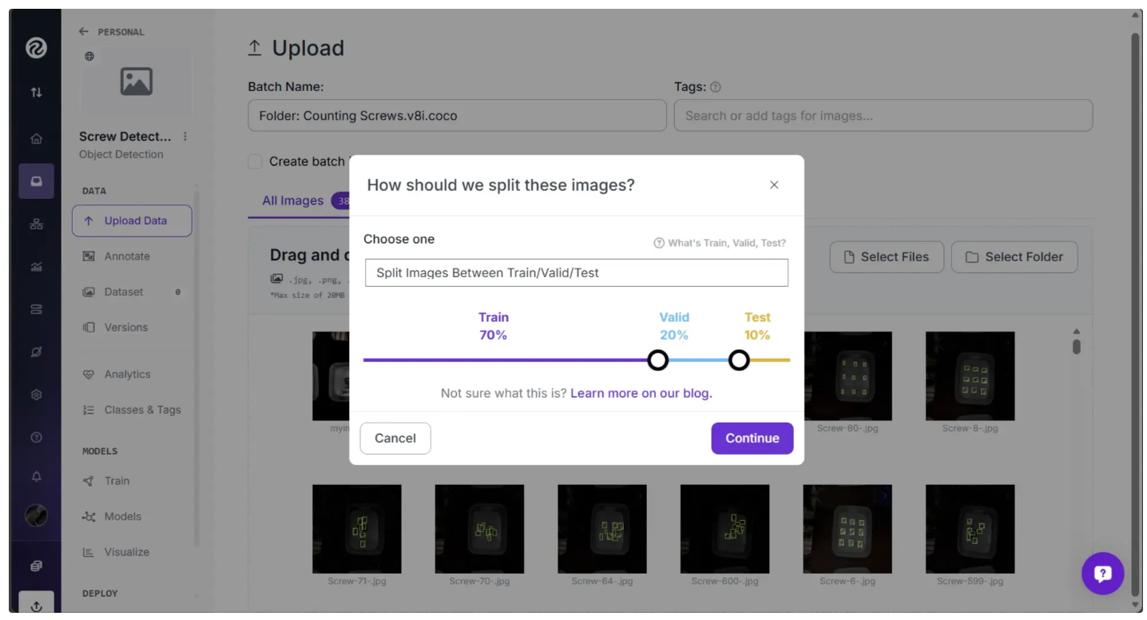Screen dimensions: 1147x620
Task: Click the purple help chat bubble
Action: [x=1102, y=573]
